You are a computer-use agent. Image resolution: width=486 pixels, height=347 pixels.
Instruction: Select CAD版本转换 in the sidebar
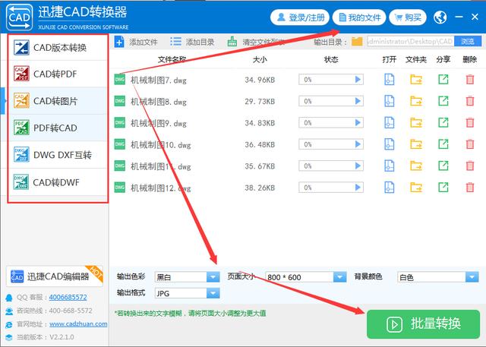click(x=58, y=47)
